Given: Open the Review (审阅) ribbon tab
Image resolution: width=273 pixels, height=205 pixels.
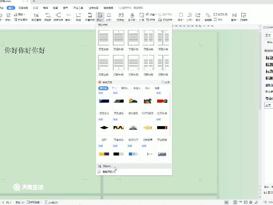Looking at the screenshot, I should point(46,8).
